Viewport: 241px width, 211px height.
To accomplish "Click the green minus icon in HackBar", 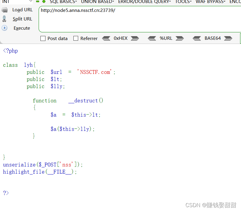I will pos(37,1).
